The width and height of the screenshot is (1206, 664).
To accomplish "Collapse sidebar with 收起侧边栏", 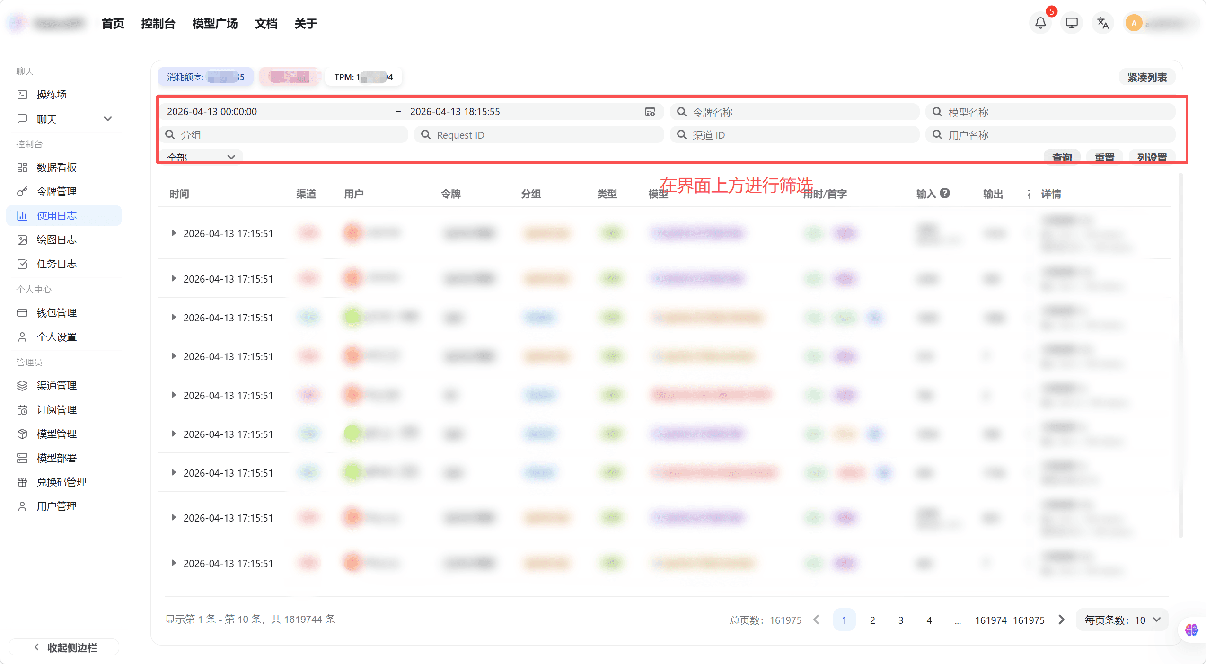I will [64, 647].
